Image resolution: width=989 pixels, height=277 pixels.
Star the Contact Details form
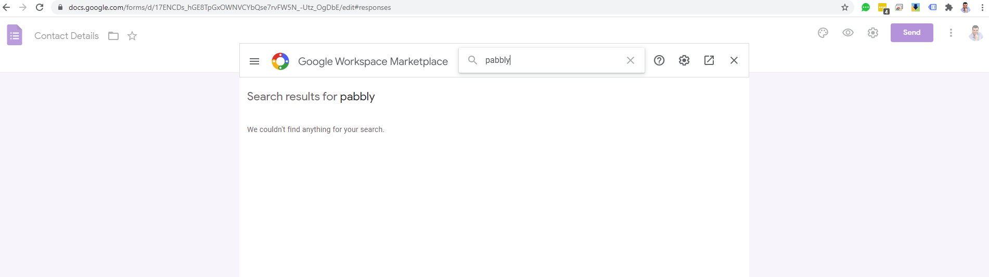132,36
